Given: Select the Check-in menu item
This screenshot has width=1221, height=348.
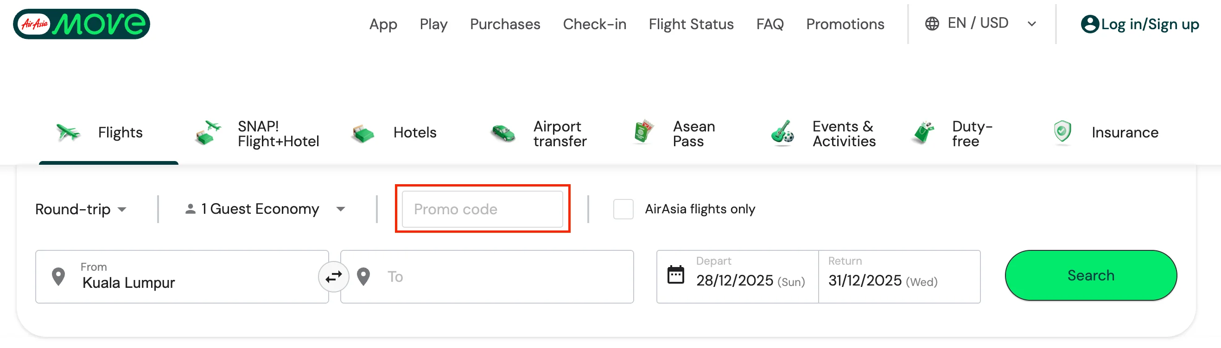Looking at the screenshot, I should 595,24.
